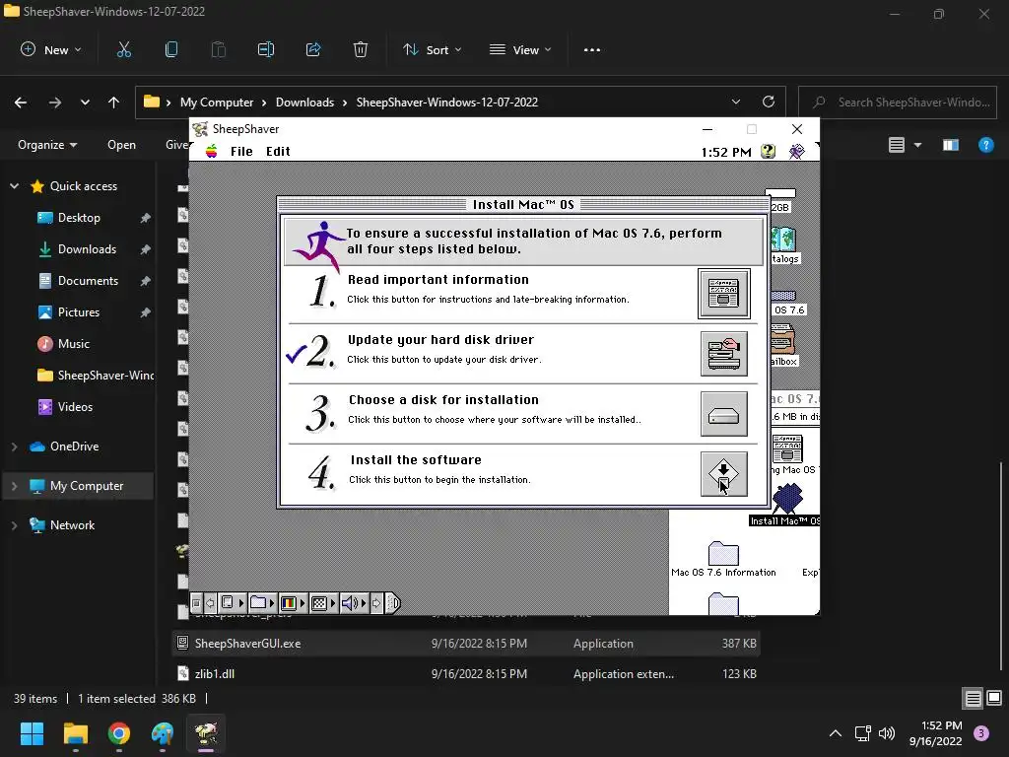Open the Organize menu

[x=47, y=145]
